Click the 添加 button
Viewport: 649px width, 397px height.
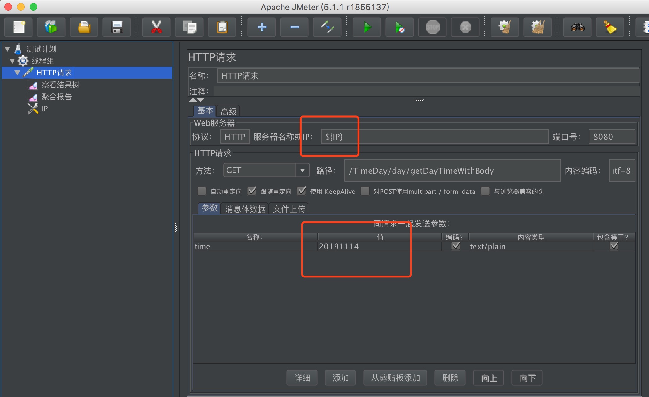pyautogui.click(x=341, y=377)
